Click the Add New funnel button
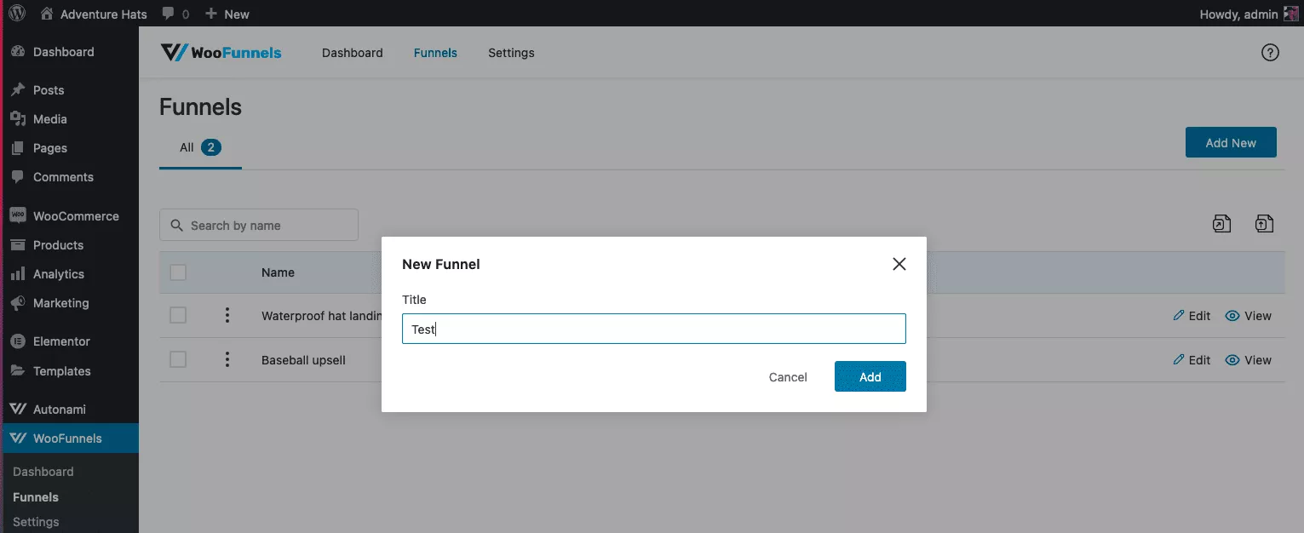 point(1231,143)
